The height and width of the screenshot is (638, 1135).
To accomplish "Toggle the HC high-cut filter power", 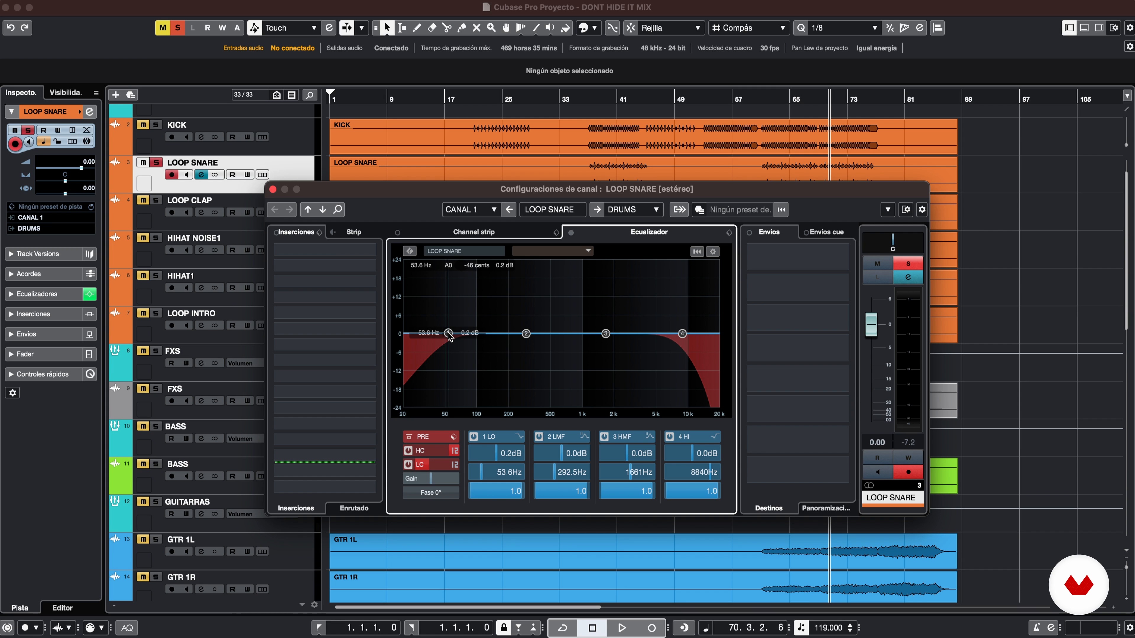I will click(408, 450).
